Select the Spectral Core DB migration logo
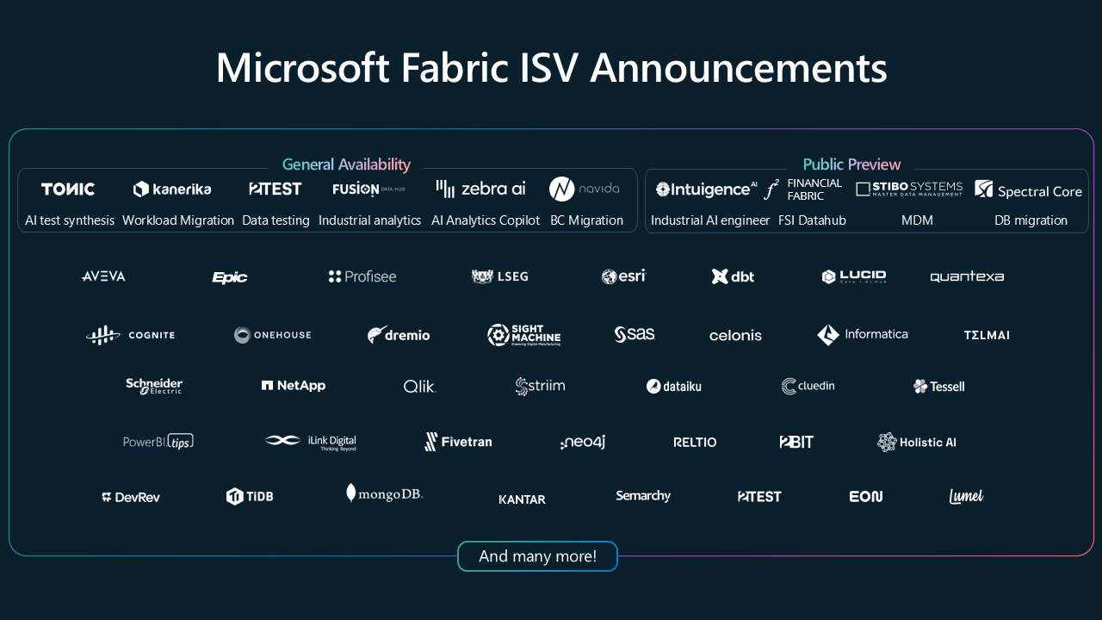The height and width of the screenshot is (620, 1102). (1028, 189)
